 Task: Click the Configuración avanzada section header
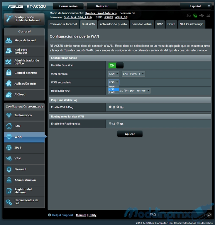24,106
